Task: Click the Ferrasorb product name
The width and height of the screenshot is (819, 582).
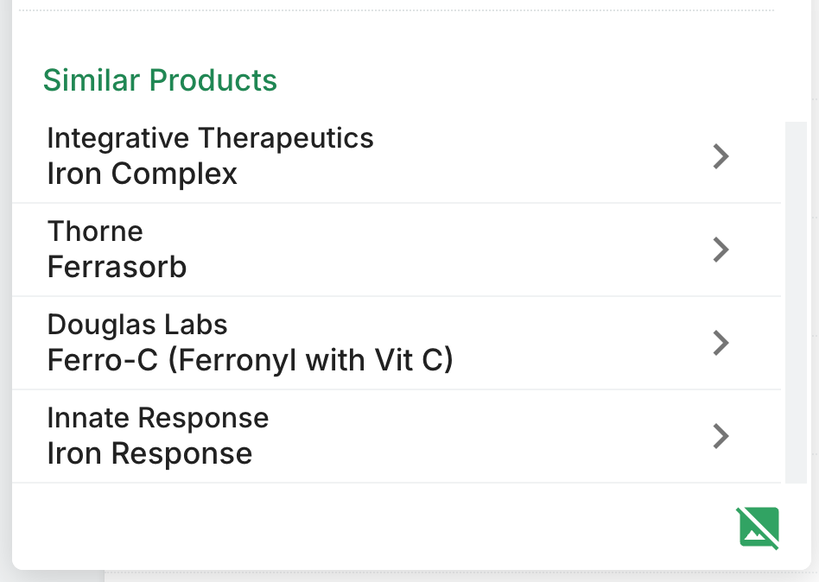Action: tap(117, 267)
